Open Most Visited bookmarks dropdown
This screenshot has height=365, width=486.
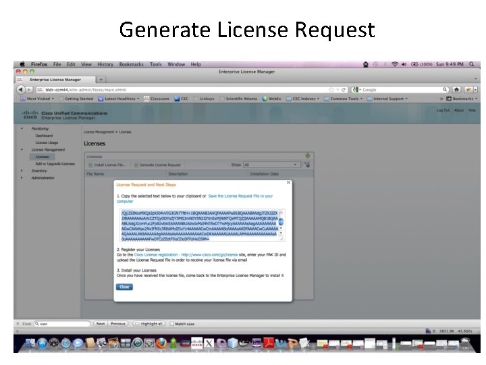click(x=37, y=99)
